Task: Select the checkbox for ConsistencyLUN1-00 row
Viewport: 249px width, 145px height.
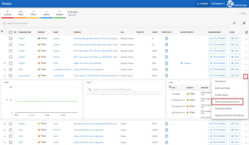Action: [10, 69]
